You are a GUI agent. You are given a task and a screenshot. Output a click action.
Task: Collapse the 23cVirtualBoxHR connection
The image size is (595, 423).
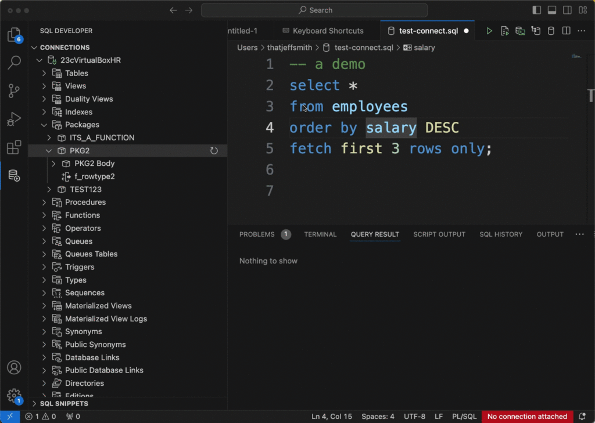39,60
